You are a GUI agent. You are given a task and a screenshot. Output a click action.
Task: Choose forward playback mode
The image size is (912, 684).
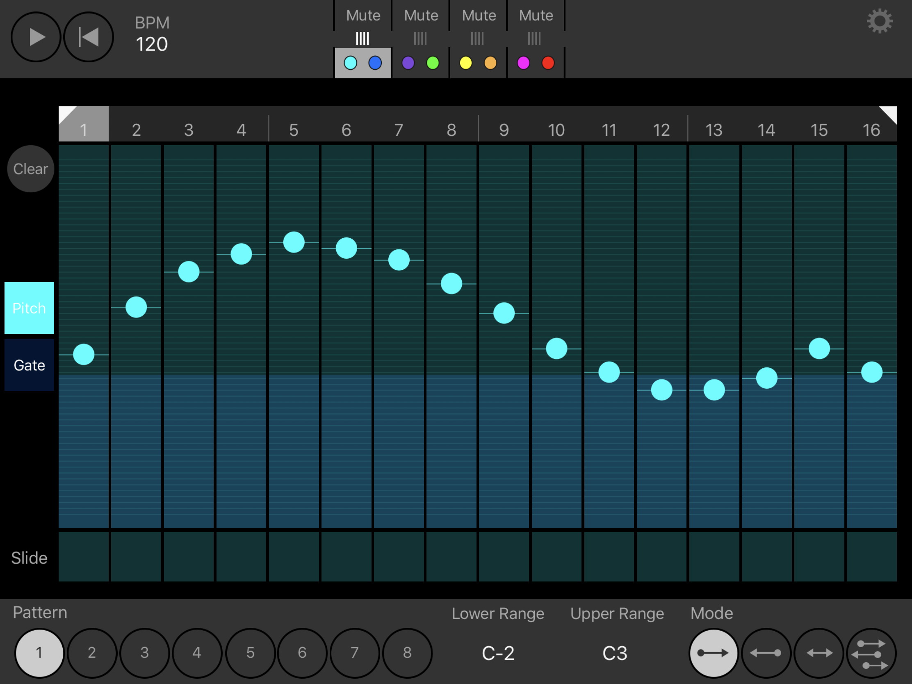pyautogui.click(x=713, y=653)
